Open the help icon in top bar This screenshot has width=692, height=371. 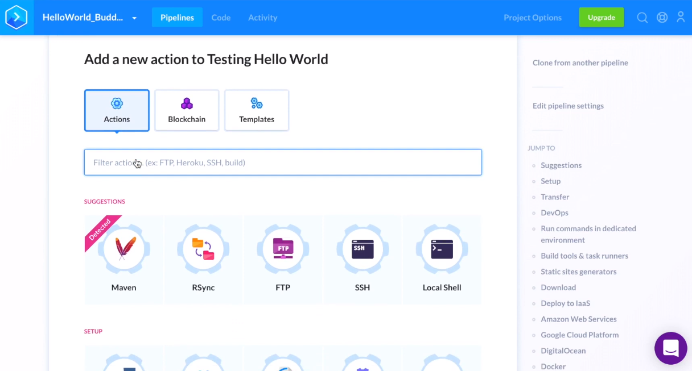[x=662, y=17]
